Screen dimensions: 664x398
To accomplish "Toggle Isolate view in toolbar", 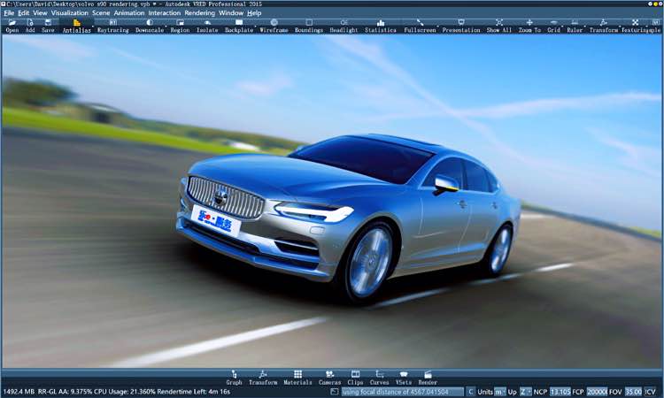I will point(207,26).
